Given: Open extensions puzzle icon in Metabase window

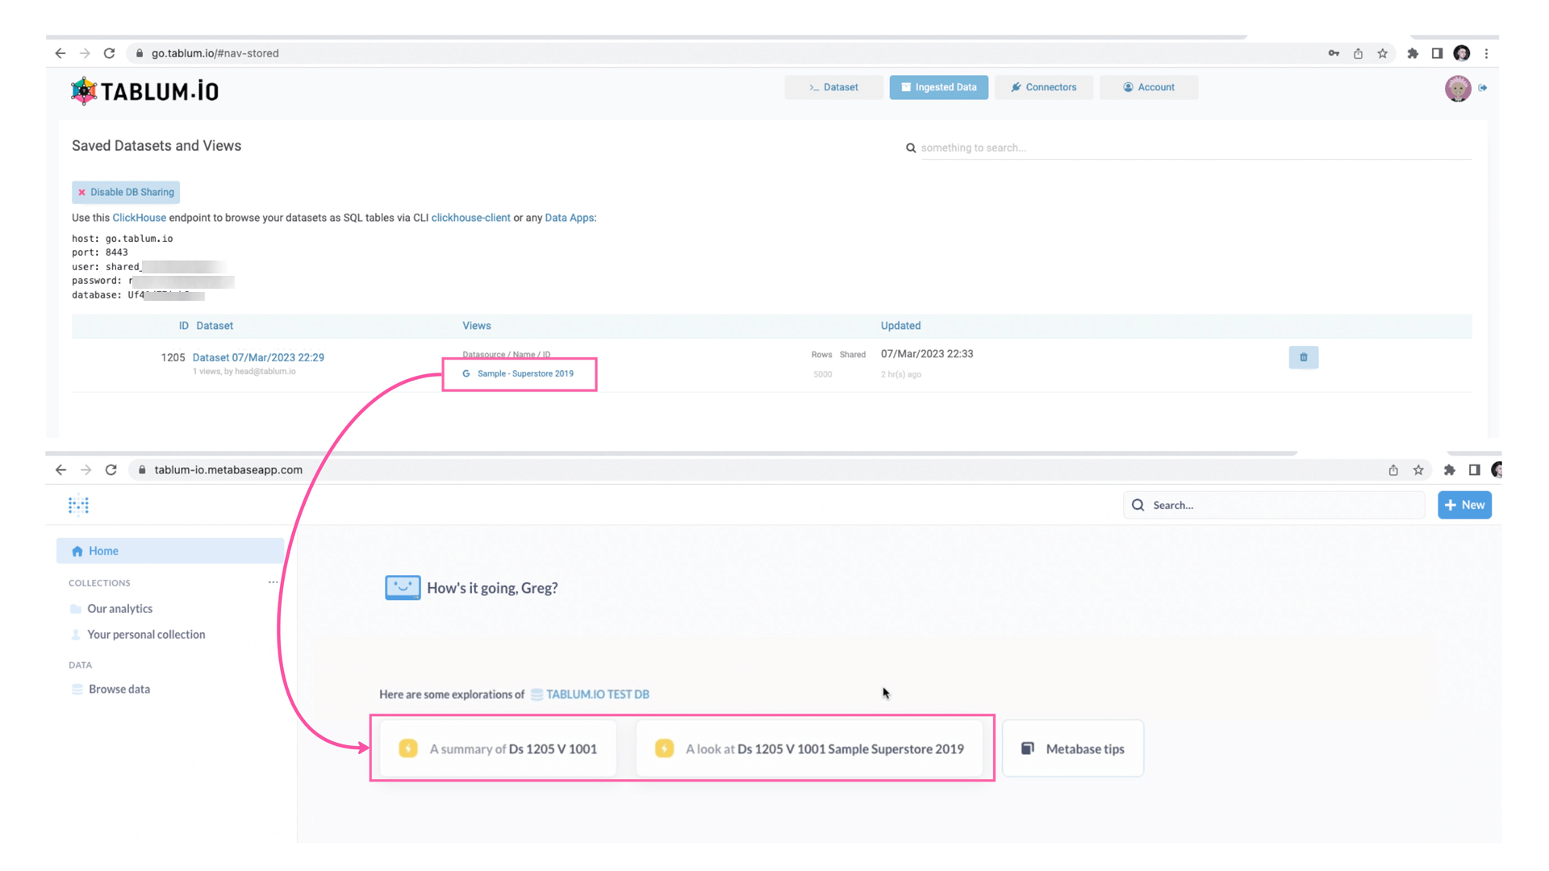Looking at the screenshot, I should pyautogui.click(x=1450, y=470).
